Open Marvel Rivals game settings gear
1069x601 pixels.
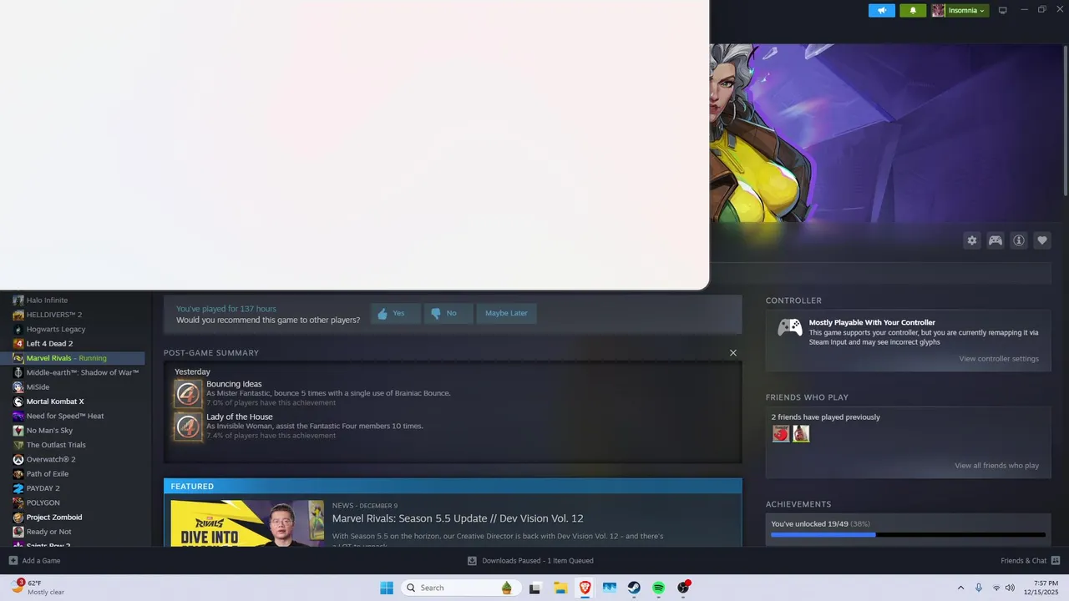pos(972,240)
